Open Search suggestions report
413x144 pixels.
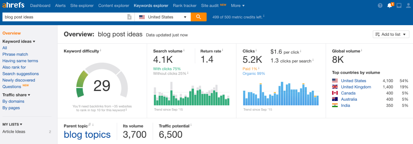coord(21,73)
